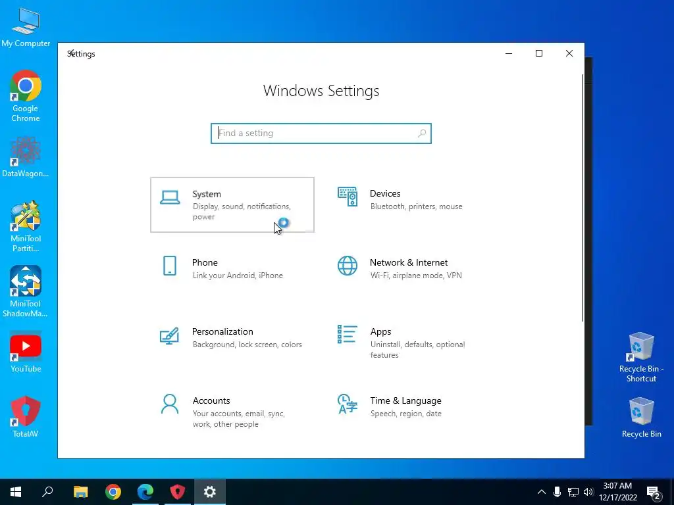This screenshot has height=505, width=674.
Task: Click the Phone icon in Settings
Action: point(170,266)
